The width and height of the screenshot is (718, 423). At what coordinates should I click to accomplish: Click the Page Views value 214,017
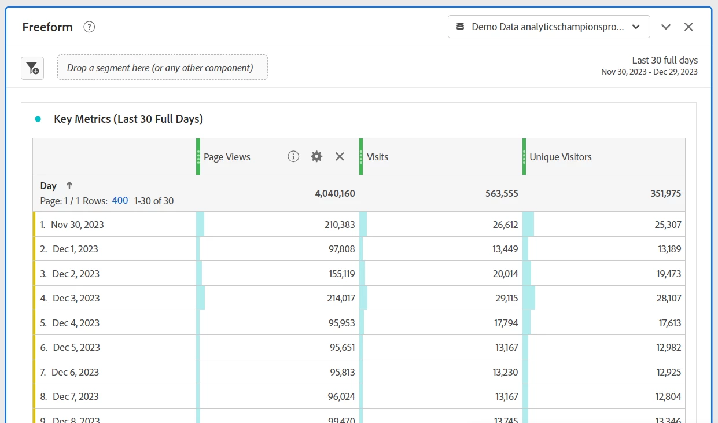(341, 298)
